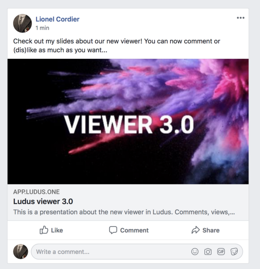The image size is (260, 269).
Task: Open the Viewer 3.0 preview image
Action: point(128,121)
